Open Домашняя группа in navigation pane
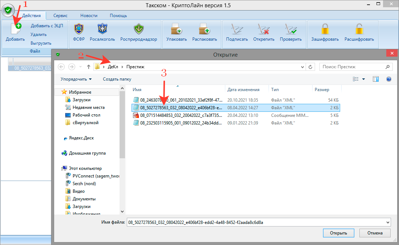Viewport: 399px width, 245px height. [84, 153]
